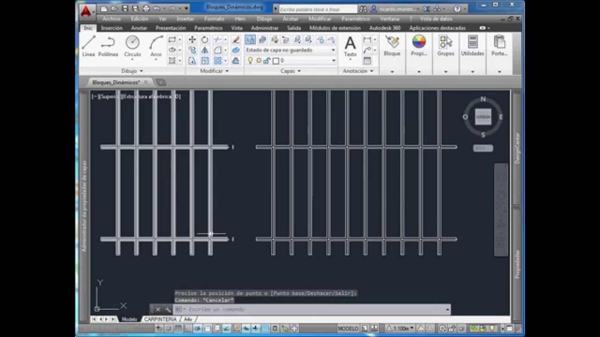Switch to the Paramétrico ribbon tab

209,28
